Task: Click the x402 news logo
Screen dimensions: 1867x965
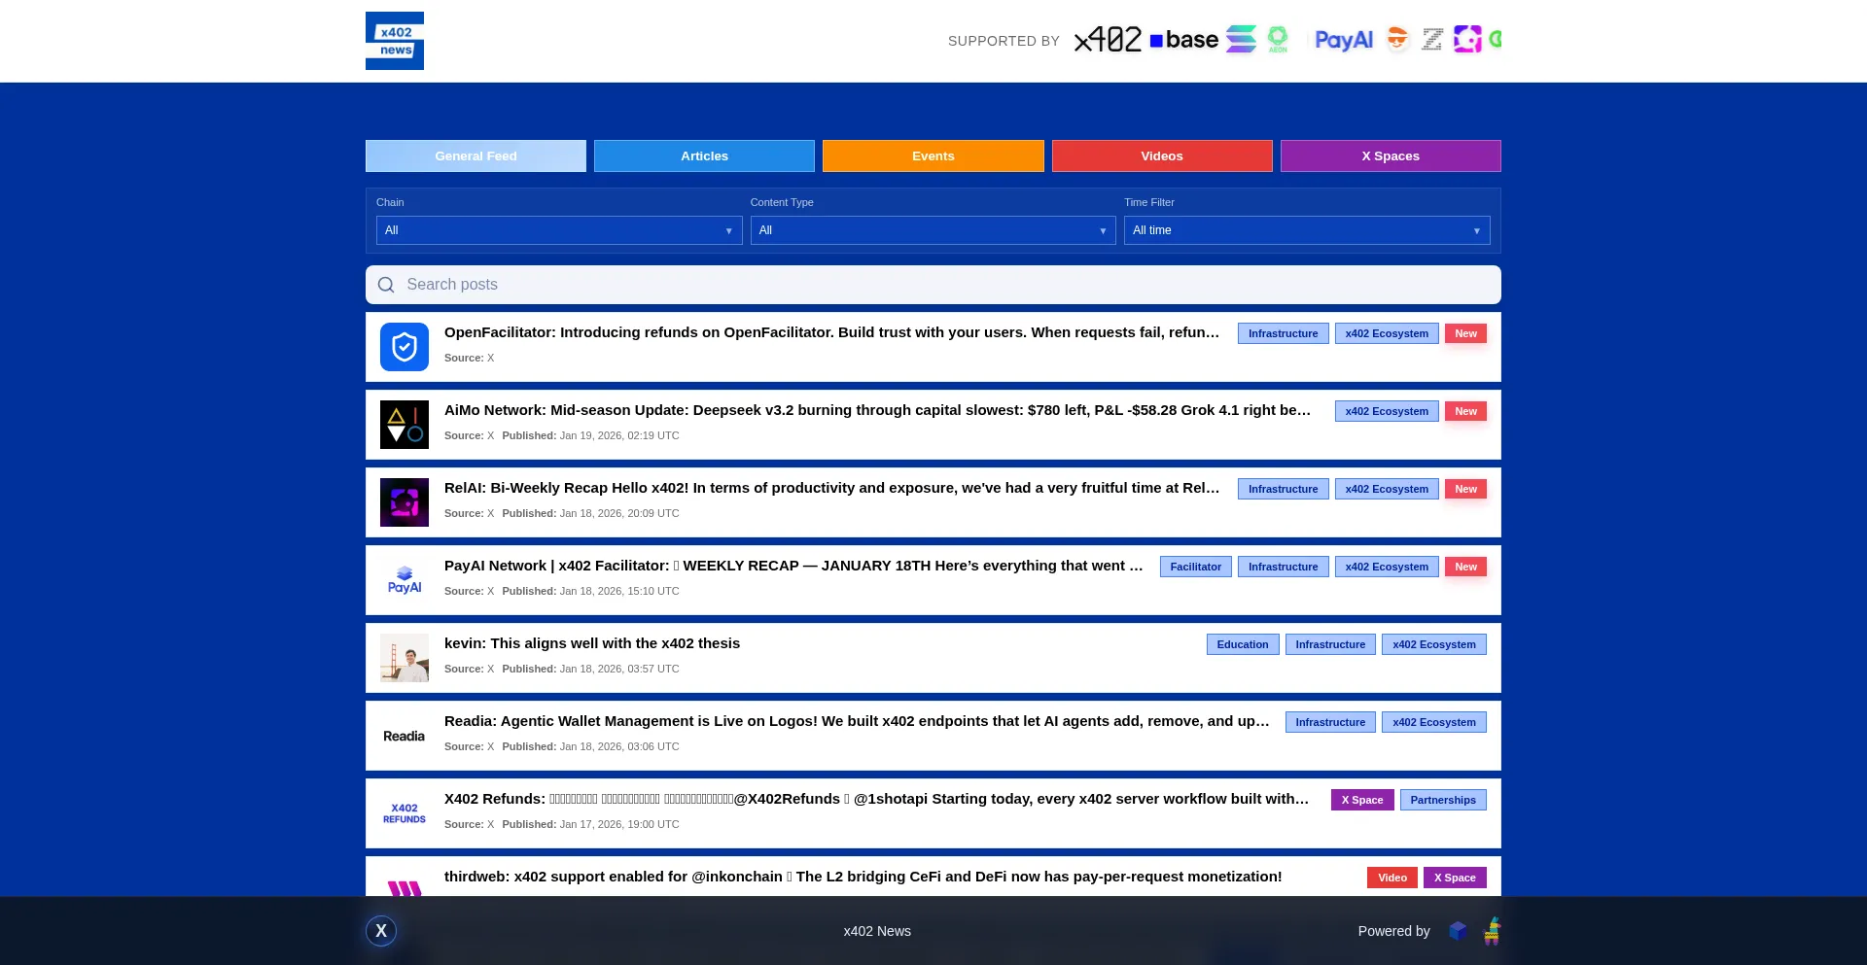Action: click(x=394, y=41)
